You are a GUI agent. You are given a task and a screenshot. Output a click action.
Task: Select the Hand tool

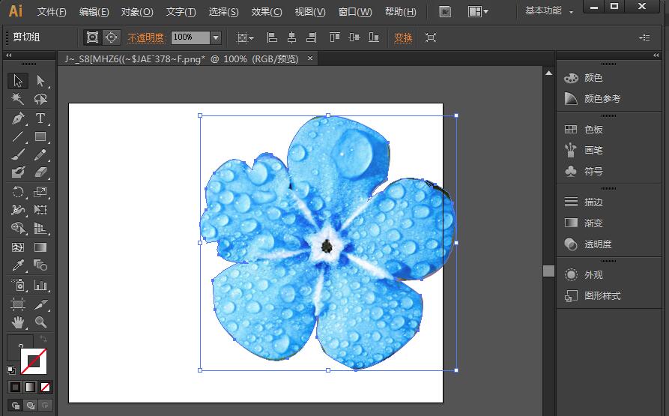(x=18, y=322)
